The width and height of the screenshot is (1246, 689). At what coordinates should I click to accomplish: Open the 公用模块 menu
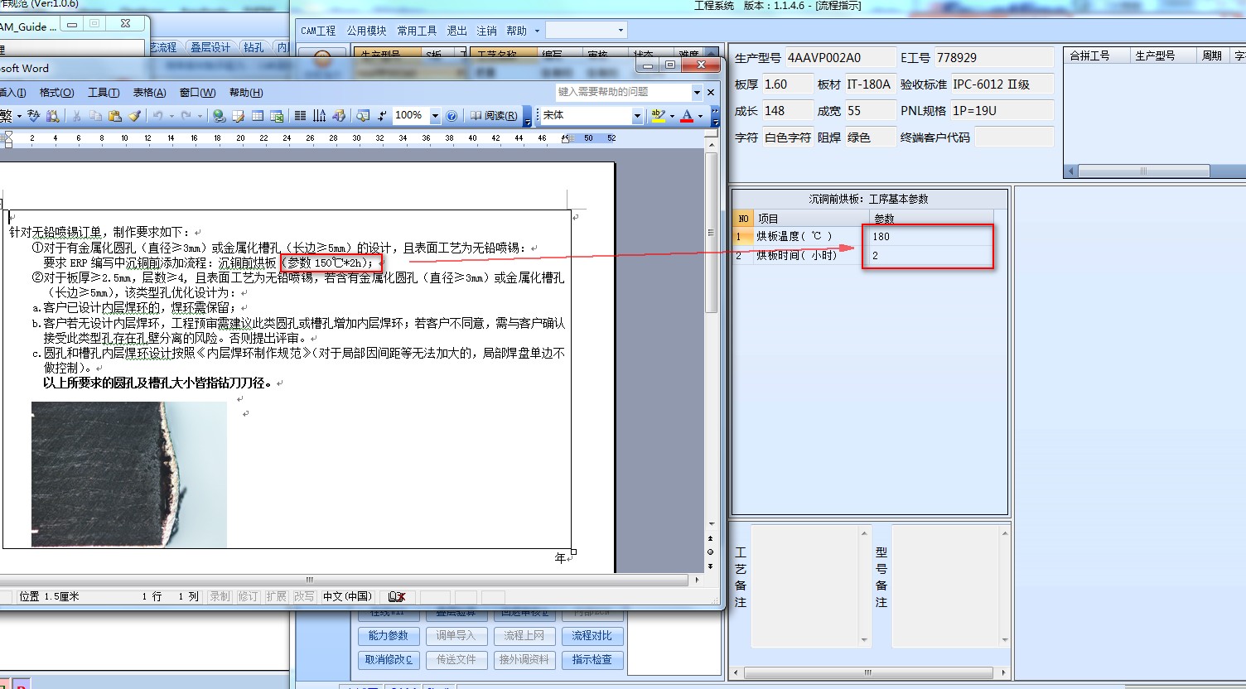point(366,31)
